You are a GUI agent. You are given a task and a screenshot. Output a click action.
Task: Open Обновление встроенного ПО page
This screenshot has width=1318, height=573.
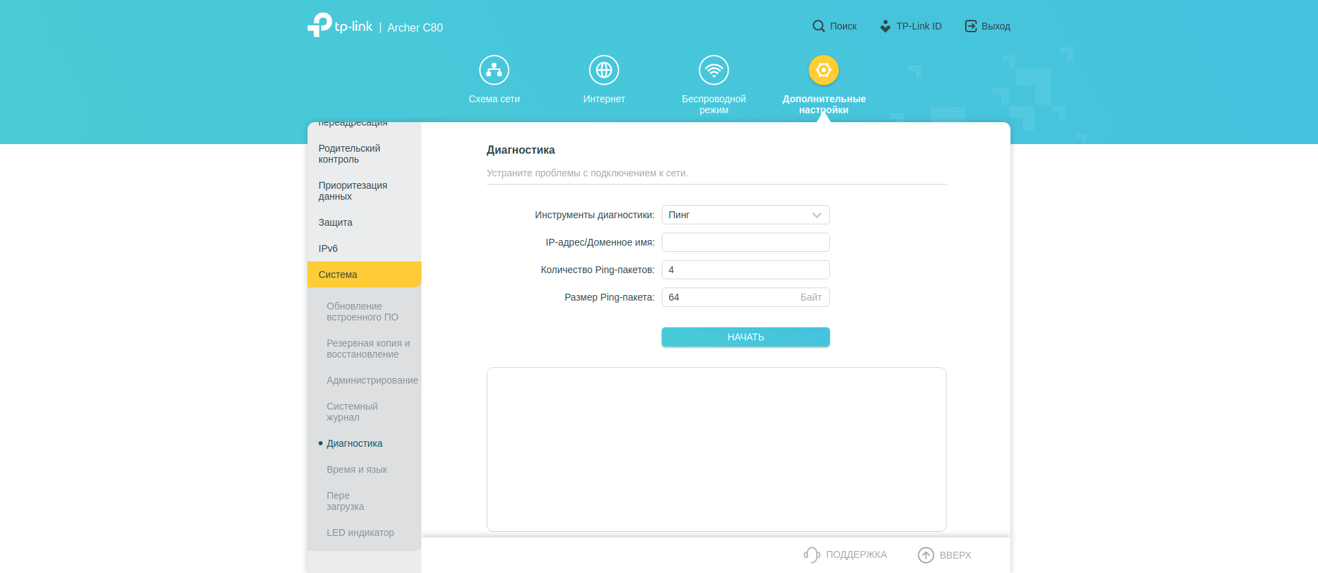tap(362, 312)
